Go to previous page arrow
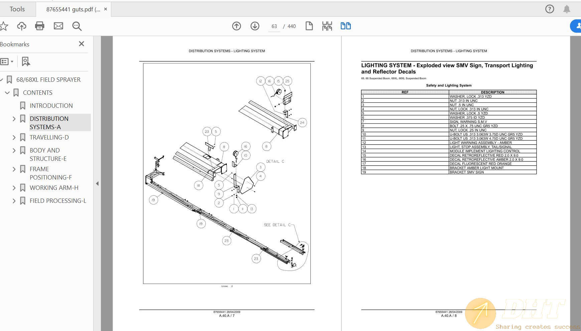The image size is (581, 331). (237, 26)
